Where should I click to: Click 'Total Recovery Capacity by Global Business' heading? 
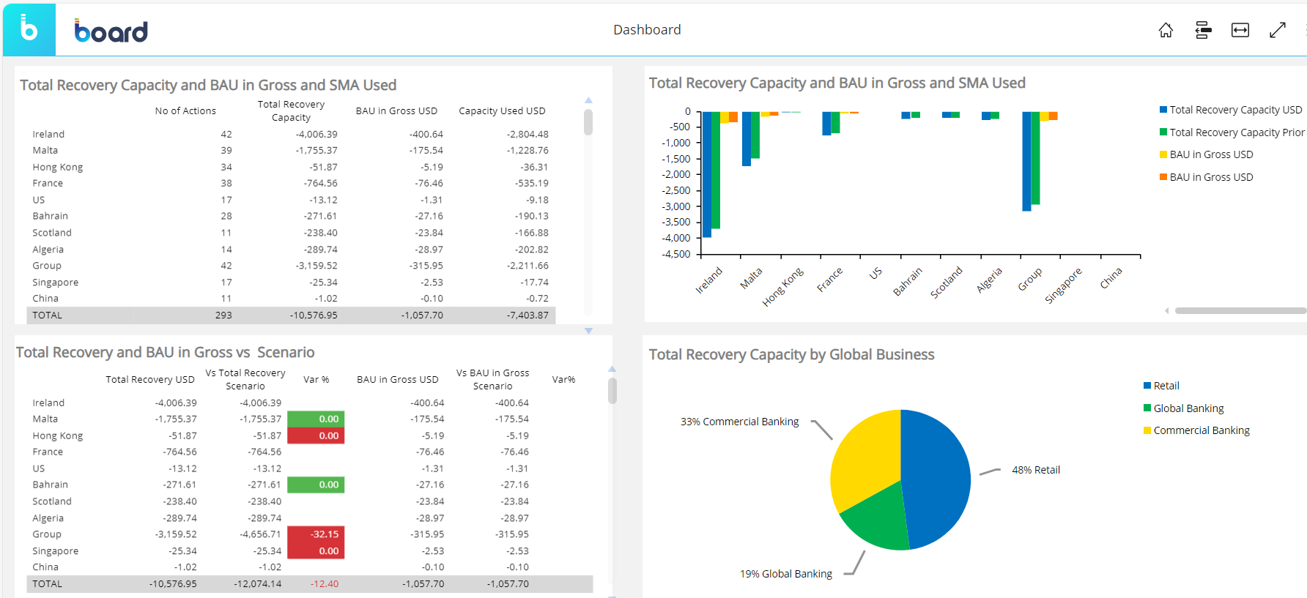click(792, 355)
